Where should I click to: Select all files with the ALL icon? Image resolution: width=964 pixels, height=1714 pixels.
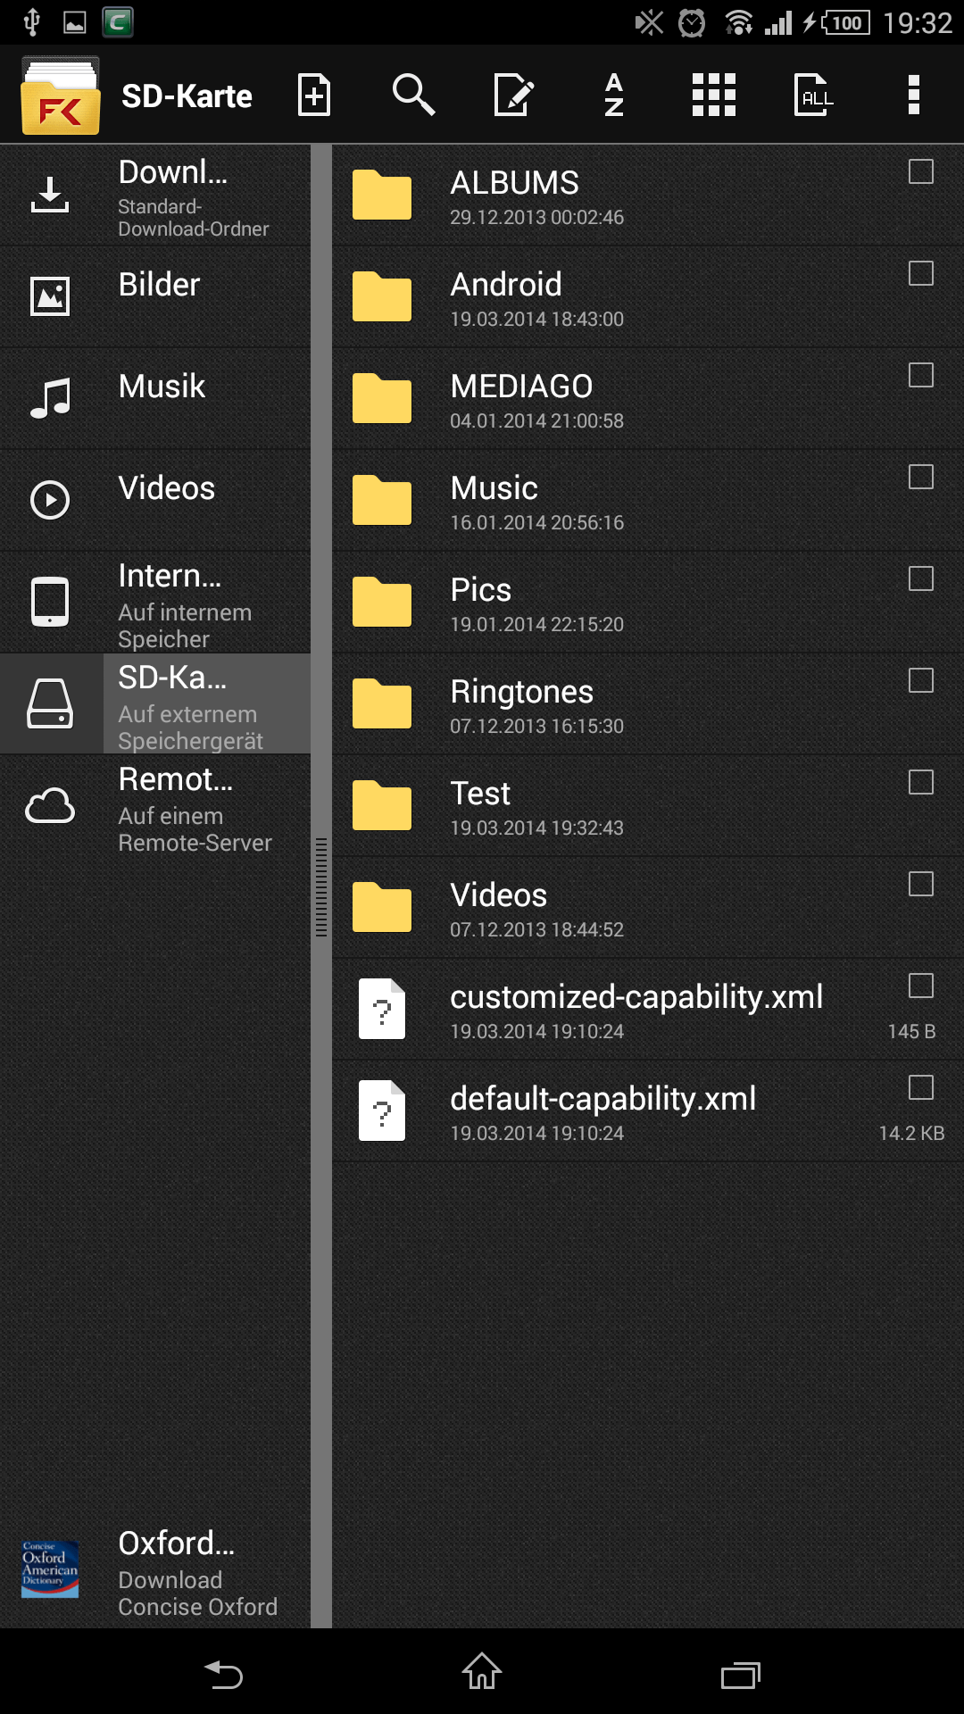coord(813,95)
